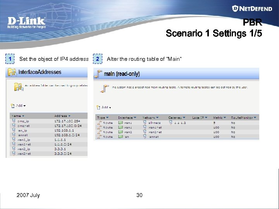
Task: Click the wan2 interface icon
Action: [x=121, y=132]
